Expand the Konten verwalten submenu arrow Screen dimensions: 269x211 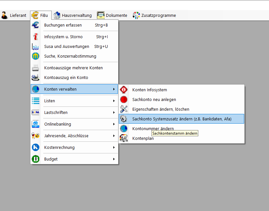click(x=114, y=89)
